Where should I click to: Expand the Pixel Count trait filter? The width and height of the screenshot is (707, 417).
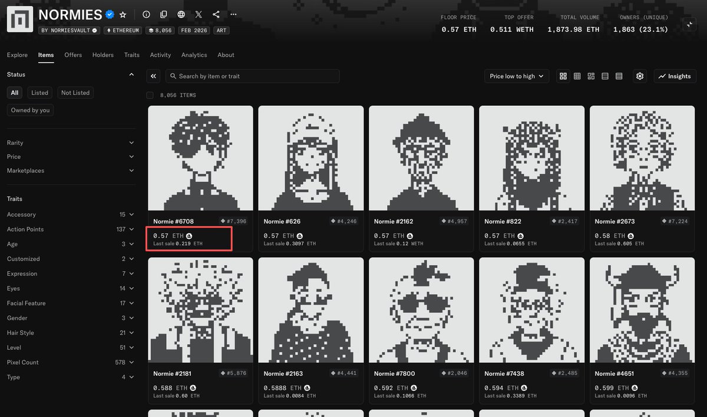coord(71,362)
